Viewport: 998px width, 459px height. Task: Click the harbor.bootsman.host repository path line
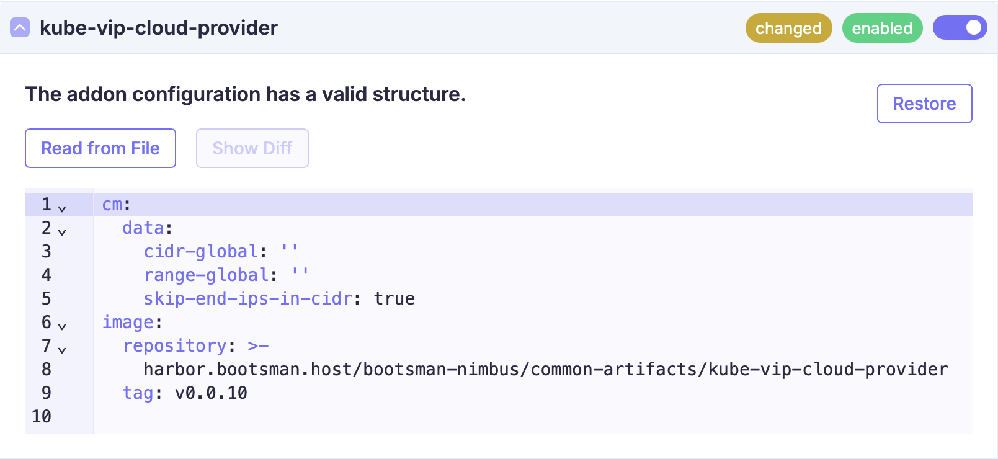click(x=545, y=369)
